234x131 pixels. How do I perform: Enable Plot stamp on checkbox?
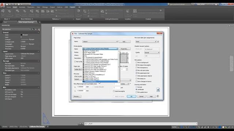pos(136,79)
